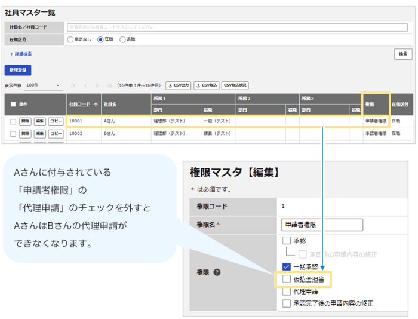Toggle select-all checkbox in table header
Viewport: 418px width, 319px height.
tap(13, 104)
